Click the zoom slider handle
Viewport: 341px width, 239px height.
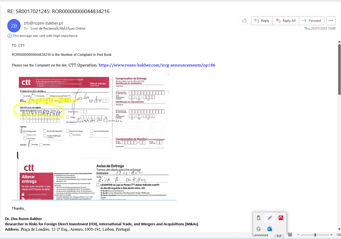point(315,235)
